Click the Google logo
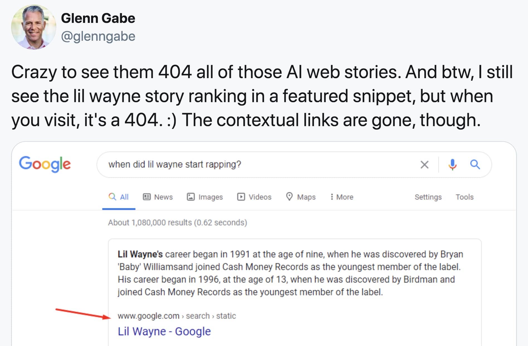Screen dimensions: 528x346 [x=45, y=164]
